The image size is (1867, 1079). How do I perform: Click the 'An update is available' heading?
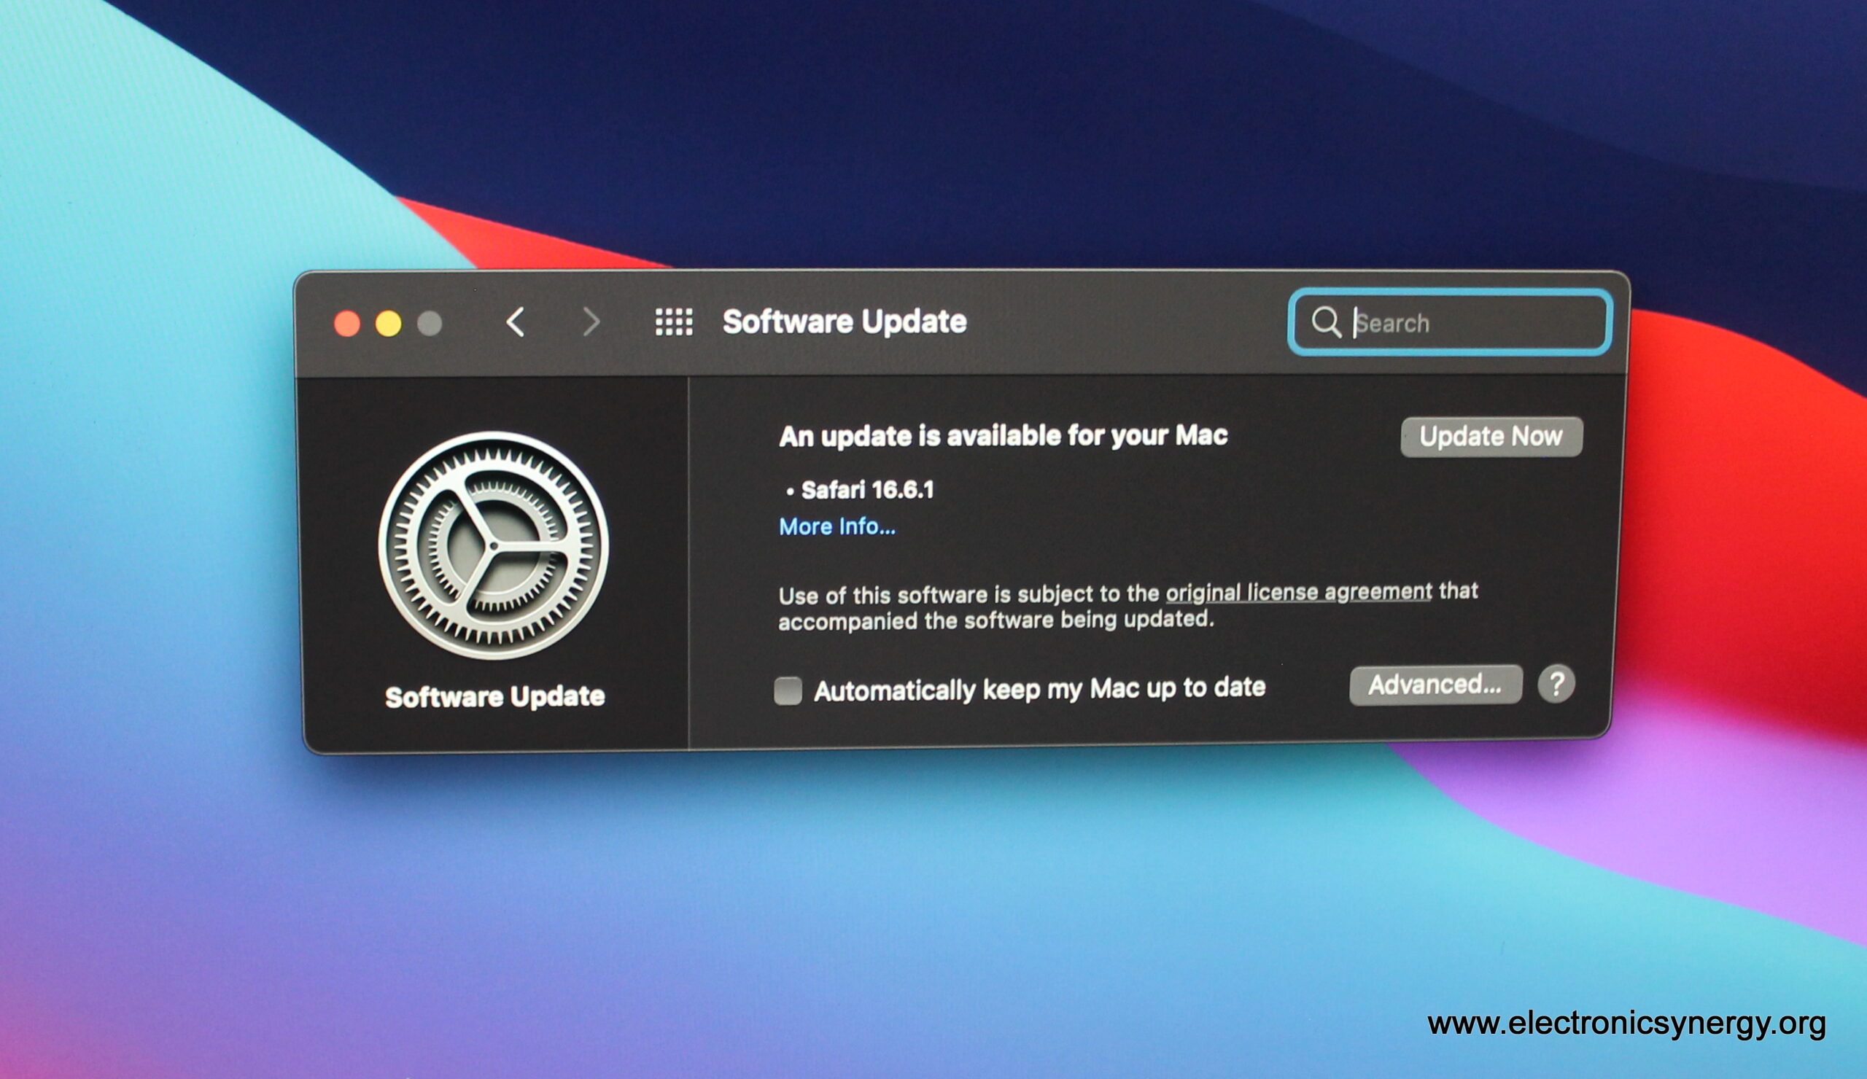click(1002, 436)
